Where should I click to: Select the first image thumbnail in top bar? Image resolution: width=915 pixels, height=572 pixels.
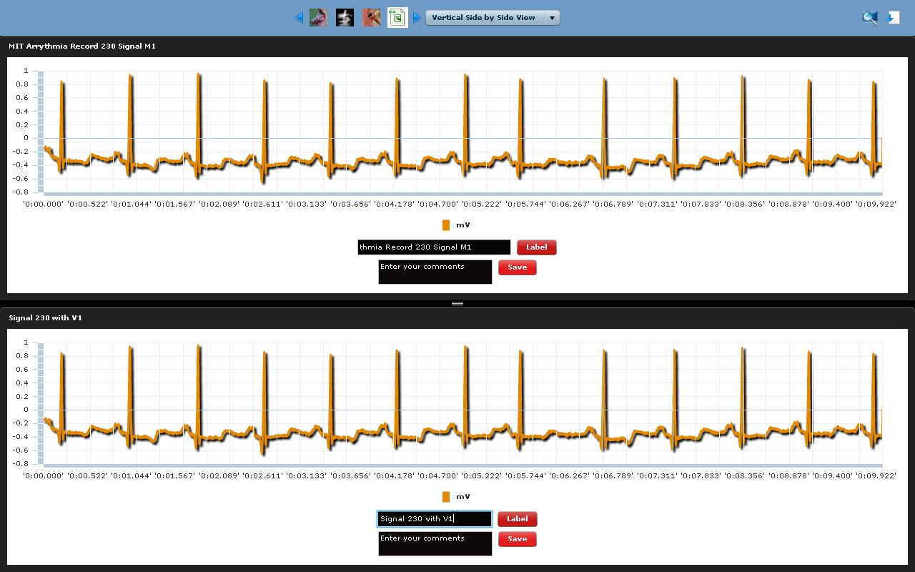(318, 18)
